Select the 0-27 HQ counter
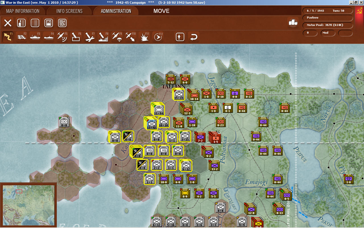 pos(249,93)
